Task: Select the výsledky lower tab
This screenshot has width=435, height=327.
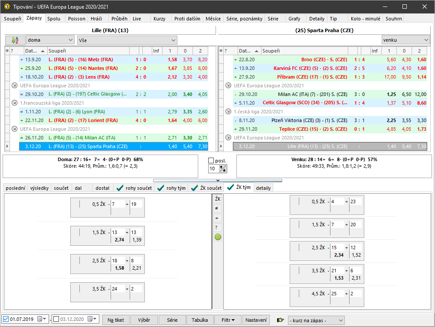Action: point(39,188)
